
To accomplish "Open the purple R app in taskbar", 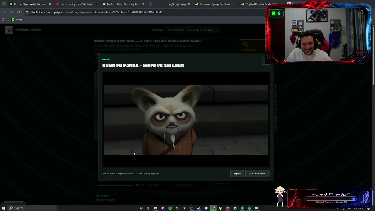I will pyautogui.click(x=163, y=208).
